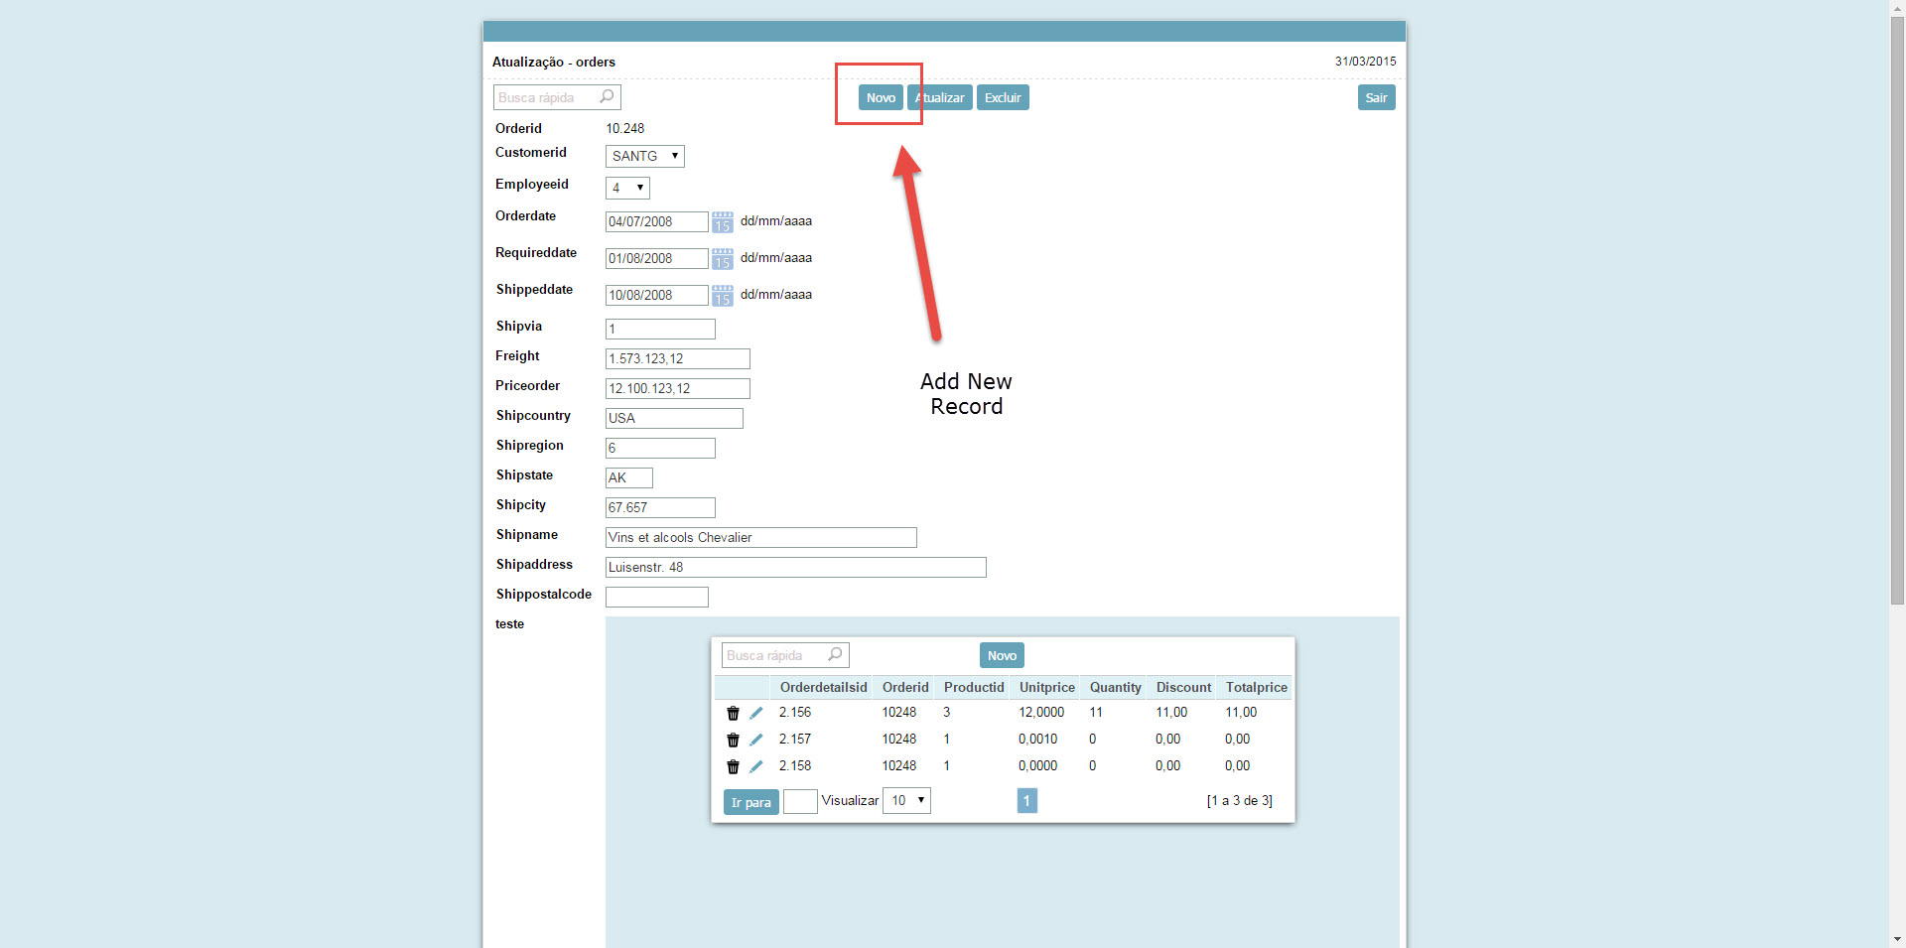Edit order detail row 2.157

tap(756, 740)
